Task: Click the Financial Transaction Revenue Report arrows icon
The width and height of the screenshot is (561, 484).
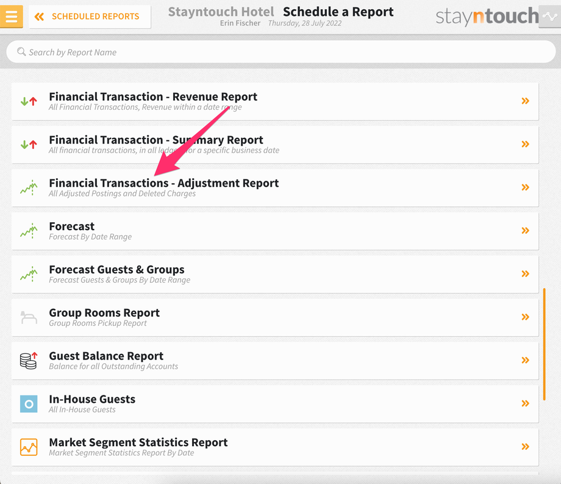Action: click(x=29, y=101)
